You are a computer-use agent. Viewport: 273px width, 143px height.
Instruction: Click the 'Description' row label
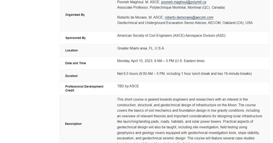click(x=73, y=124)
